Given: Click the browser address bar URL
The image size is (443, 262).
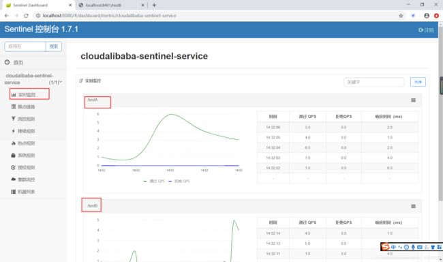Looking at the screenshot, I should [x=110, y=16].
